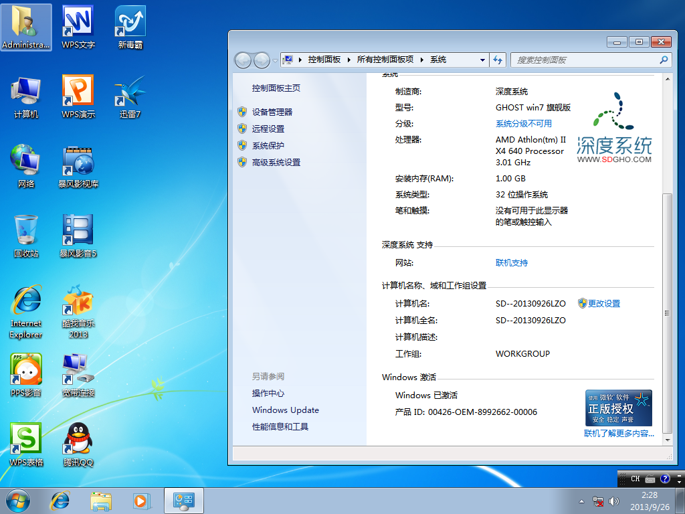Launch WPS表格 spreadsheet shortcut
This screenshot has width=685, height=514.
[26, 445]
